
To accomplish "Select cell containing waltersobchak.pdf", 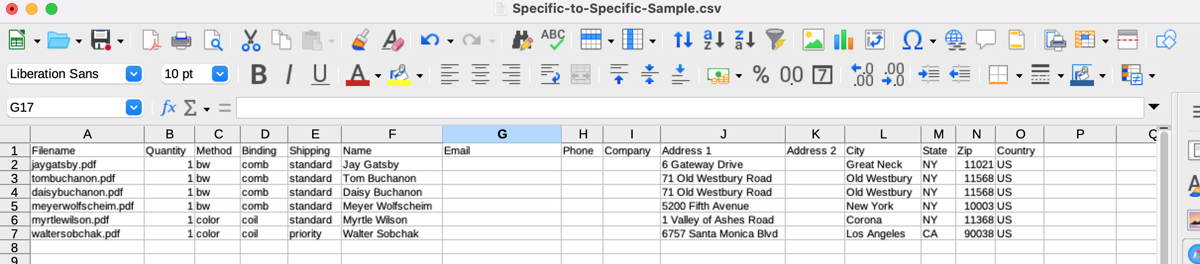I will 87,233.
